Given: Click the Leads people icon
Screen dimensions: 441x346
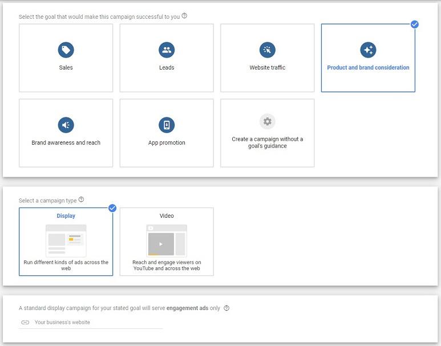Looking at the screenshot, I should pos(167,50).
